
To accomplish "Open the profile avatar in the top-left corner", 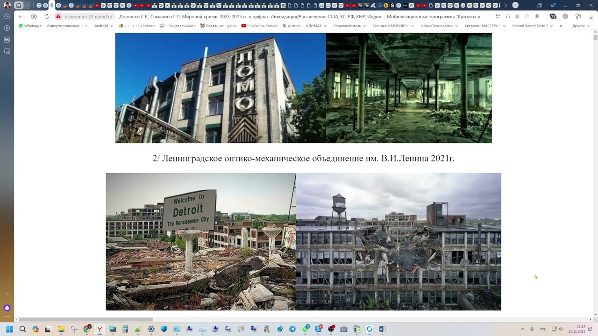I will click(7, 6).
